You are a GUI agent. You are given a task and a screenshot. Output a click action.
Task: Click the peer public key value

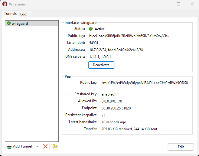(145, 85)
